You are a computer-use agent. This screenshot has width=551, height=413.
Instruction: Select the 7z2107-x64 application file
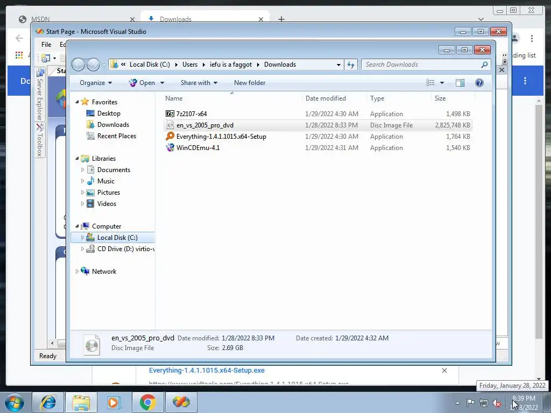317,114
